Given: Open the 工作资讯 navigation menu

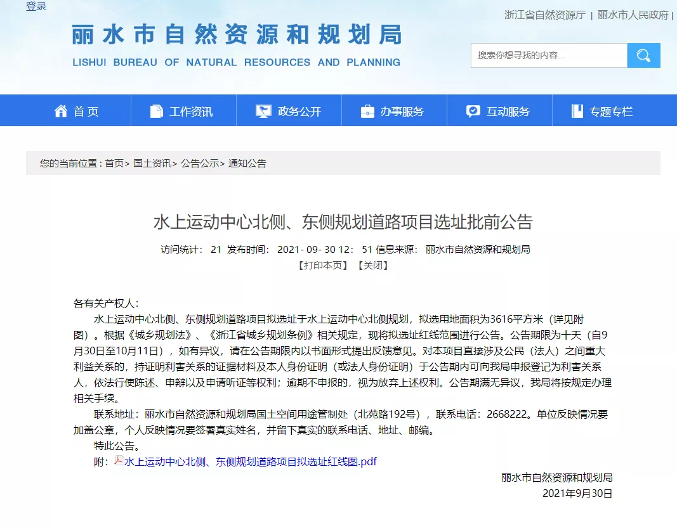Looking at the screenshot, I should click(x=191, y=112).
